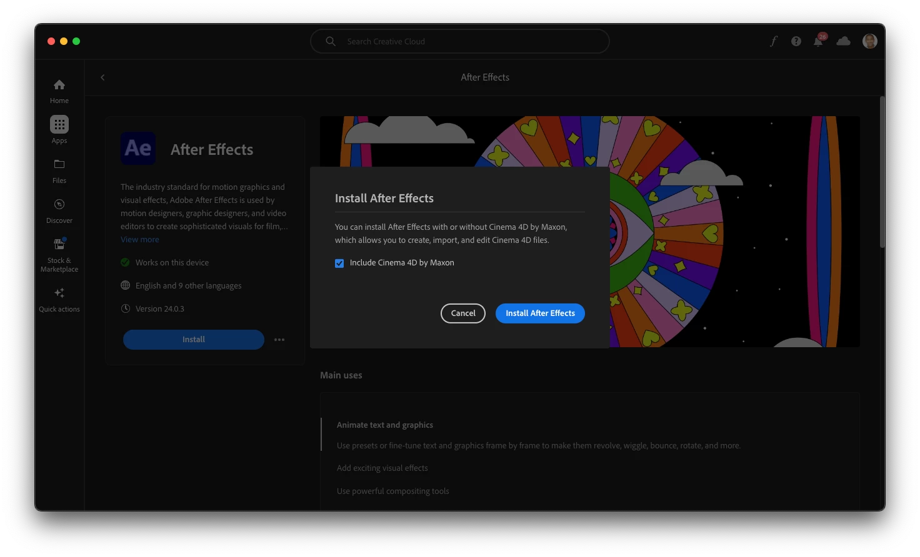Open the Files section in sidebar
920x557 pixels.
(x=59, y=171)
